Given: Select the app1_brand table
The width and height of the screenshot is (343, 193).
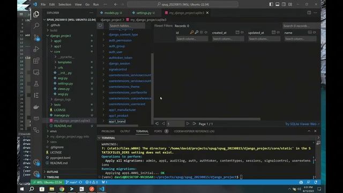Looking at the screenshot, I should click(117, 122).
